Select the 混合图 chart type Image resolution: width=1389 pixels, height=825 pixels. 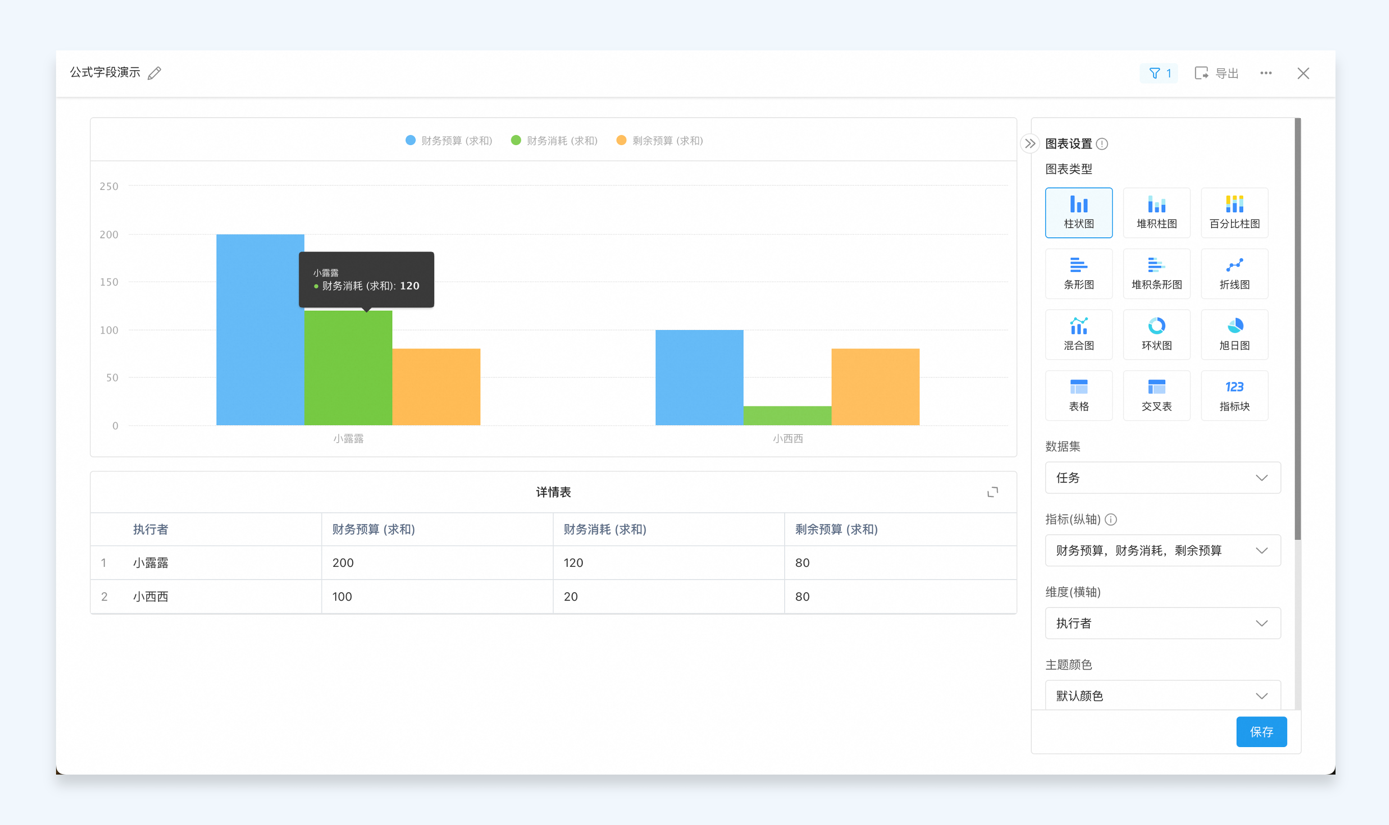(x=1079, y=335)
